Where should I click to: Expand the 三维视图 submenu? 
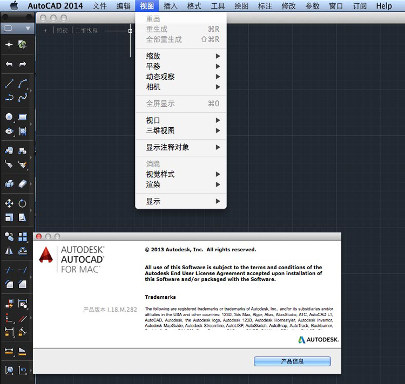pyautogui.click(x=181, y=131)
